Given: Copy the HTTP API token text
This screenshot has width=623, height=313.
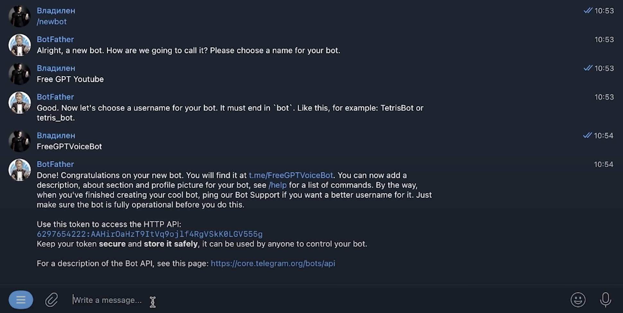Looking at the screenshot, I should click(150, 234).
